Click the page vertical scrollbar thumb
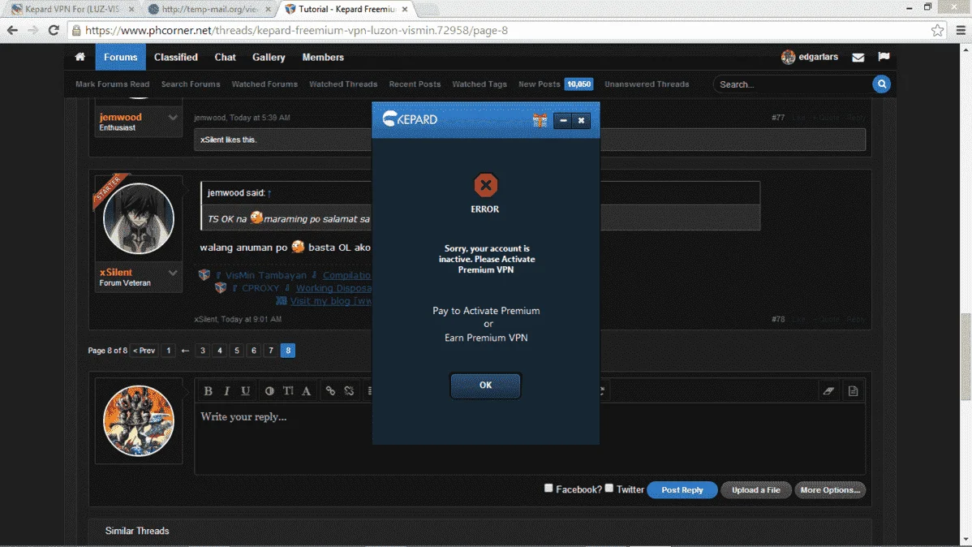The width and height of the screenshot is (972, 547). click(966, 356)
